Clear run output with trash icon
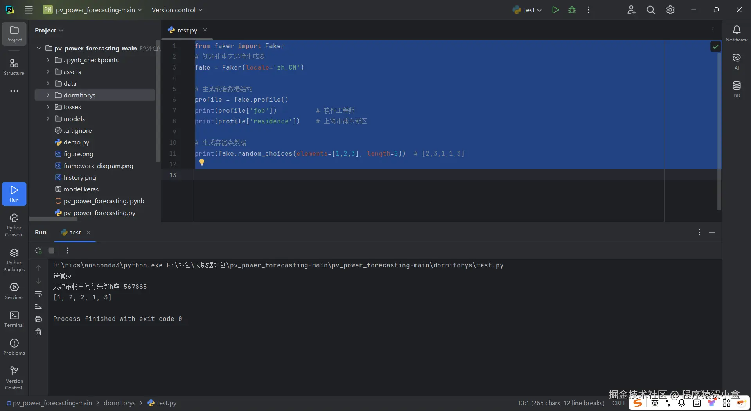751x411 pixels. click(x=38, y=332)
